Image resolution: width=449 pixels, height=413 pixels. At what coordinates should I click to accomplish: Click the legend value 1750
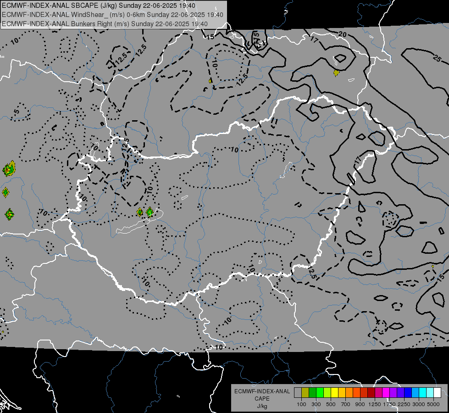[389, 404]
